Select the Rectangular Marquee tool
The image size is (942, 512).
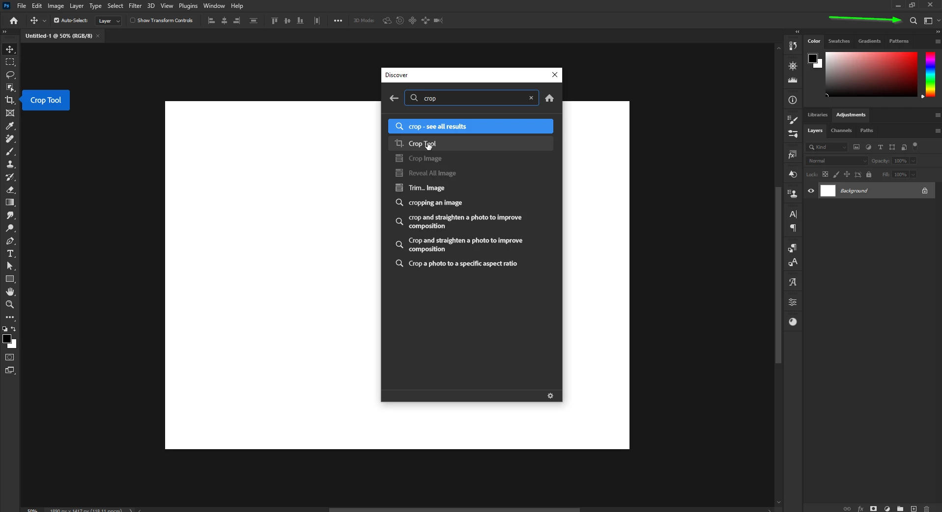tap(10, 62)
